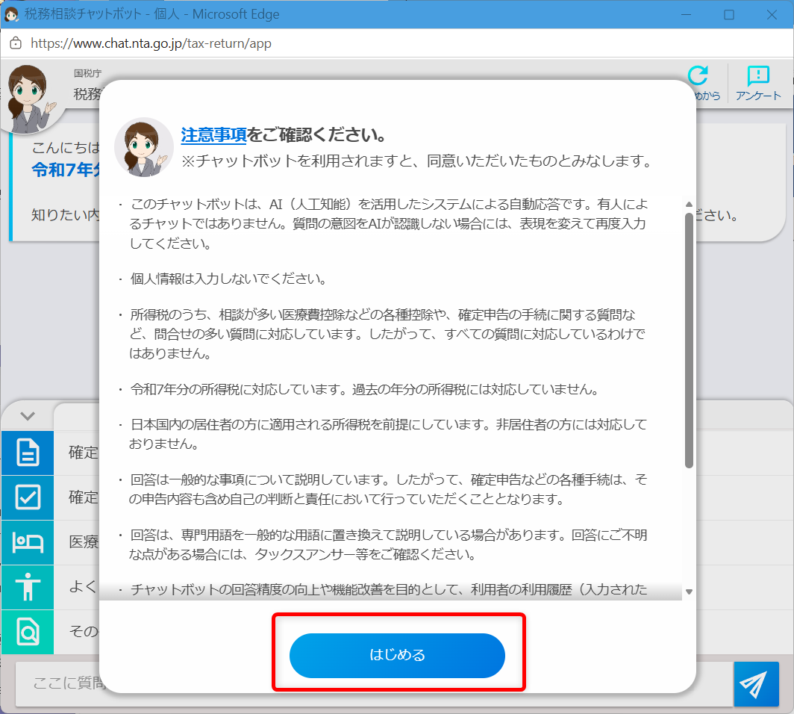Select the checkmark category icon

(x=28, y=497)
